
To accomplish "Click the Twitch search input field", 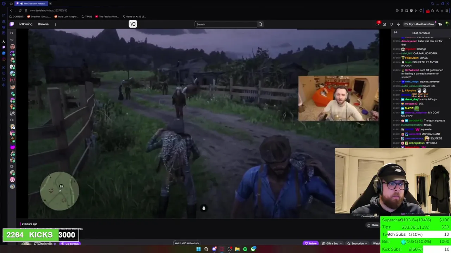I will tap(225, 24).
